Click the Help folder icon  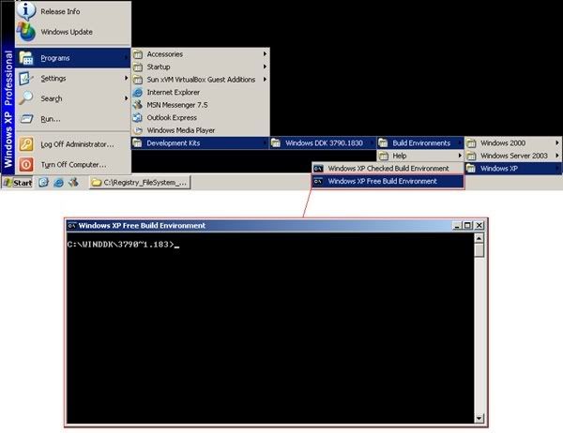[383, 156]
